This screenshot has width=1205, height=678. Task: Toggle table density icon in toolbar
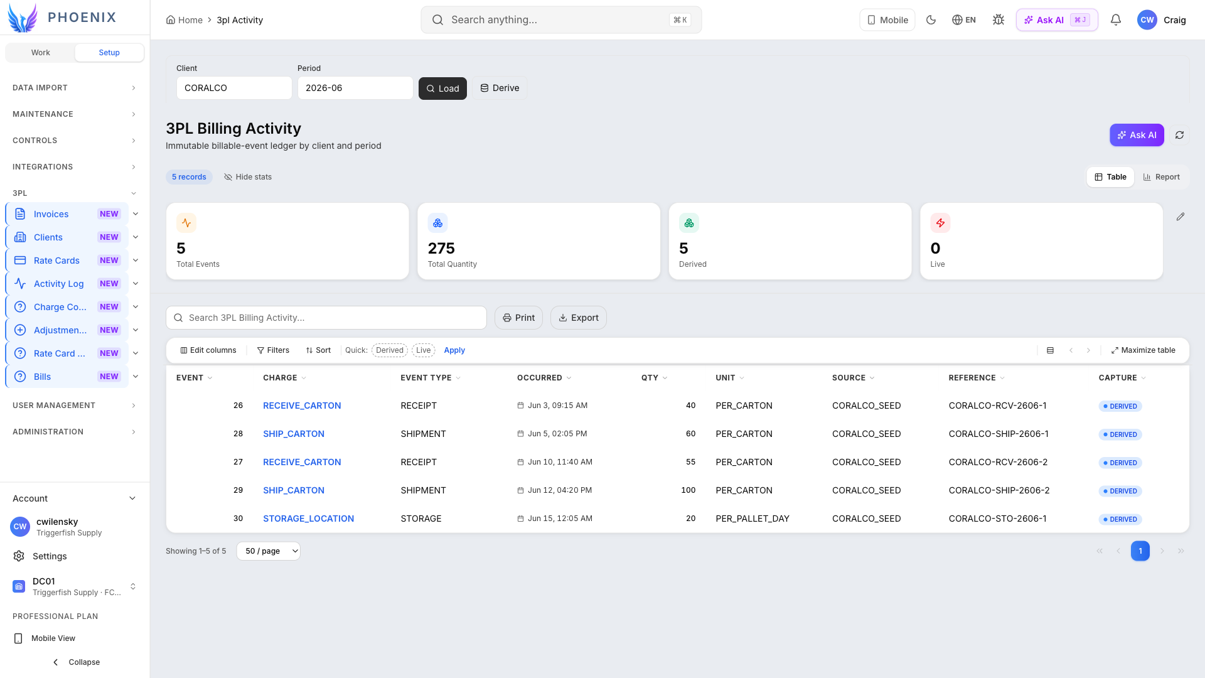[1050, 350]
